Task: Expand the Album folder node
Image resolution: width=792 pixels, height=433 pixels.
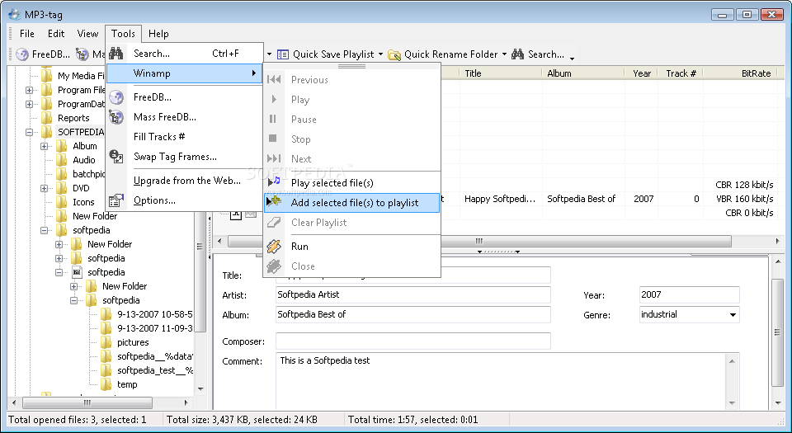Action: (x=44, y=146)
